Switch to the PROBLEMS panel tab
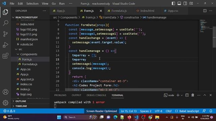Screen dimensions: 216x121 [x=60, y=95]
